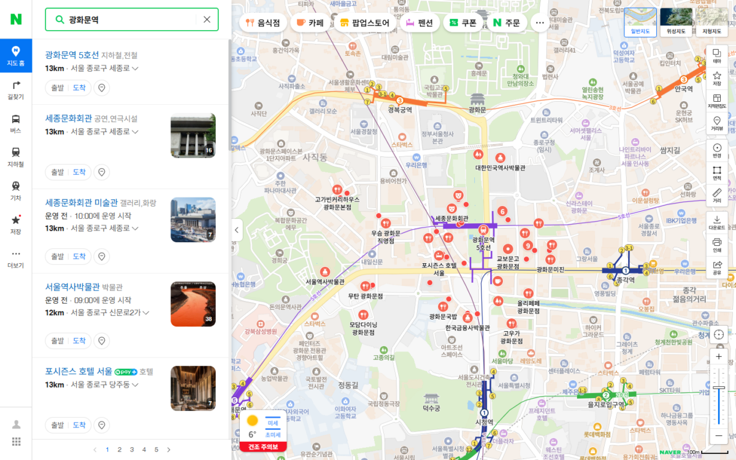Screen dimensions: 736x460
Task: Click the 인쇄 print icon
Action: 717,245
